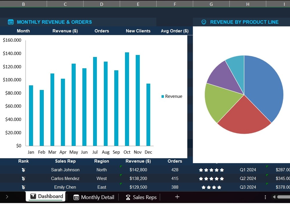This screenshot has height=217, width=290.
Task: Select the 'Emily Chen' cell
Action: point(65,187)
